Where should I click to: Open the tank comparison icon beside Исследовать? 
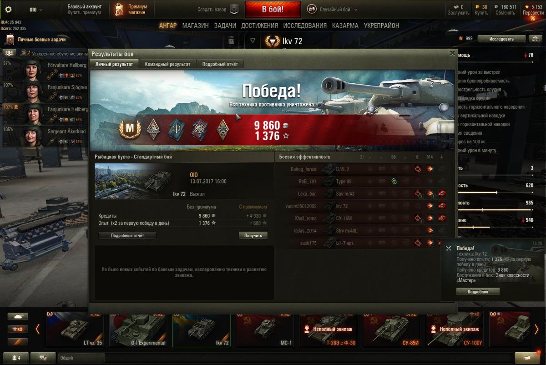coord(534,39)
